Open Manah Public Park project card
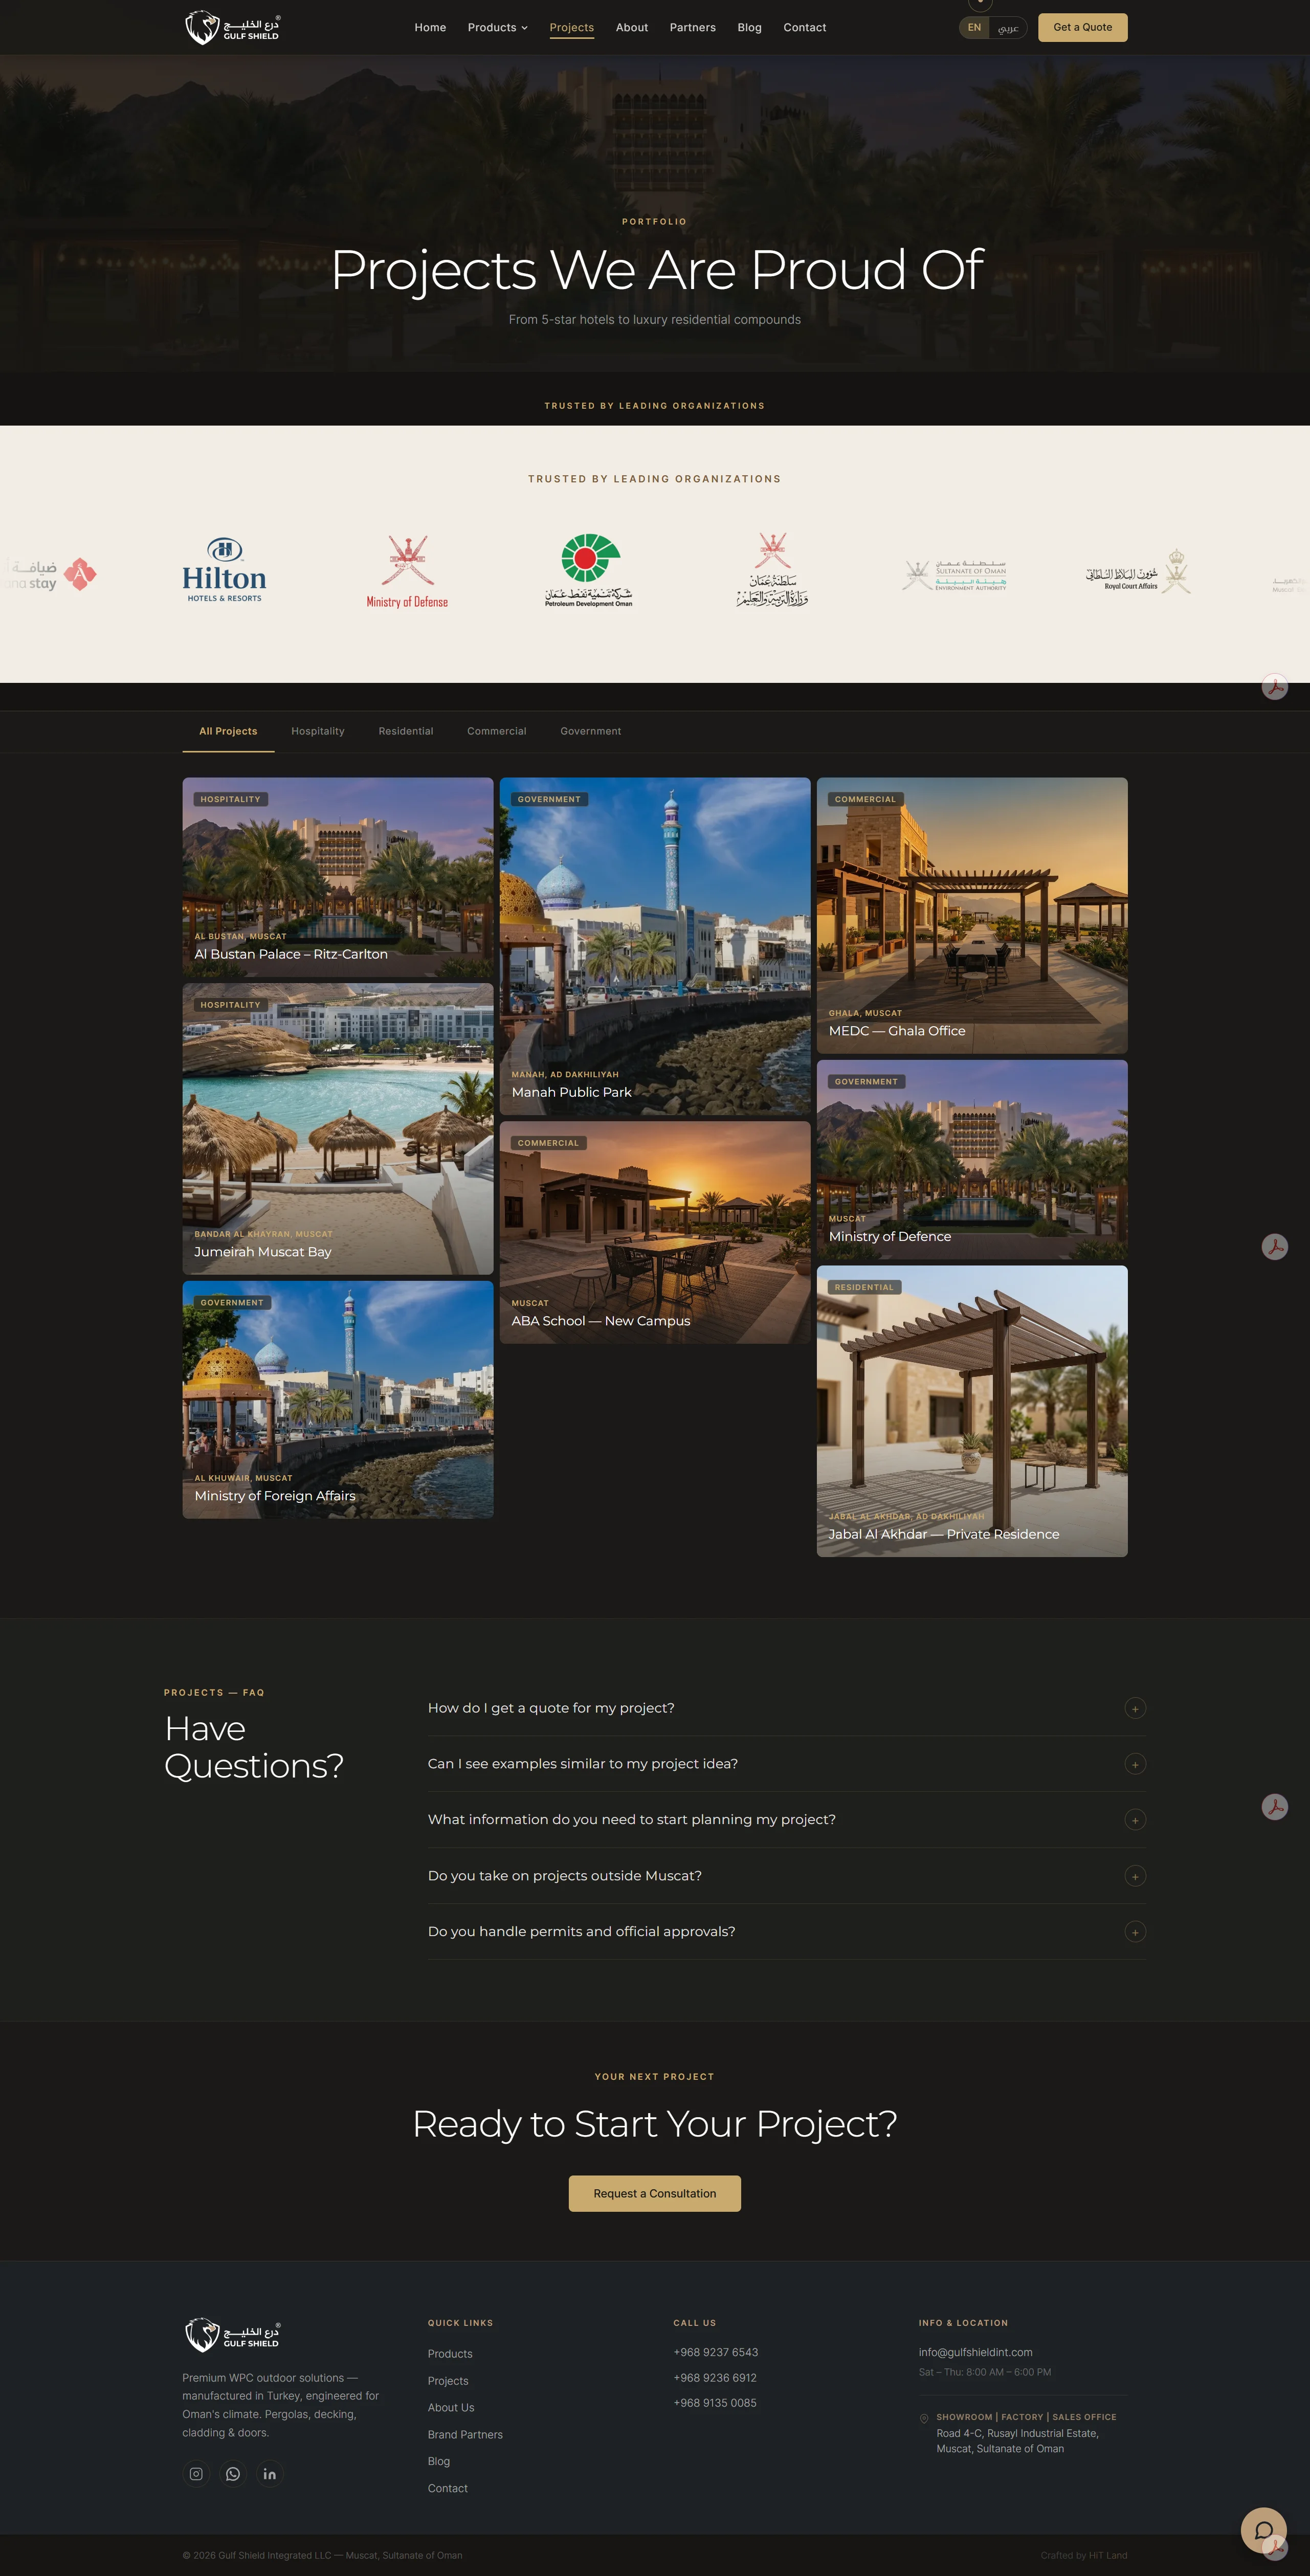This screenshot has width=1310, height=2576. 655,946
